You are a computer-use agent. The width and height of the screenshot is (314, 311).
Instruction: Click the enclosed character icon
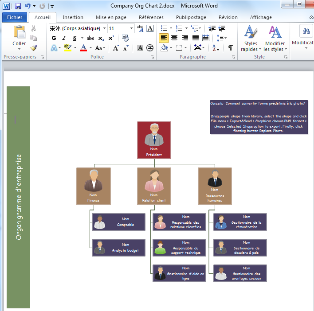click(150, 48)
